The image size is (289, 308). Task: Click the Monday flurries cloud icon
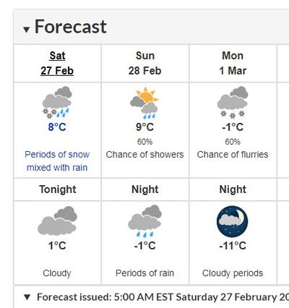(x=233, y=102)
